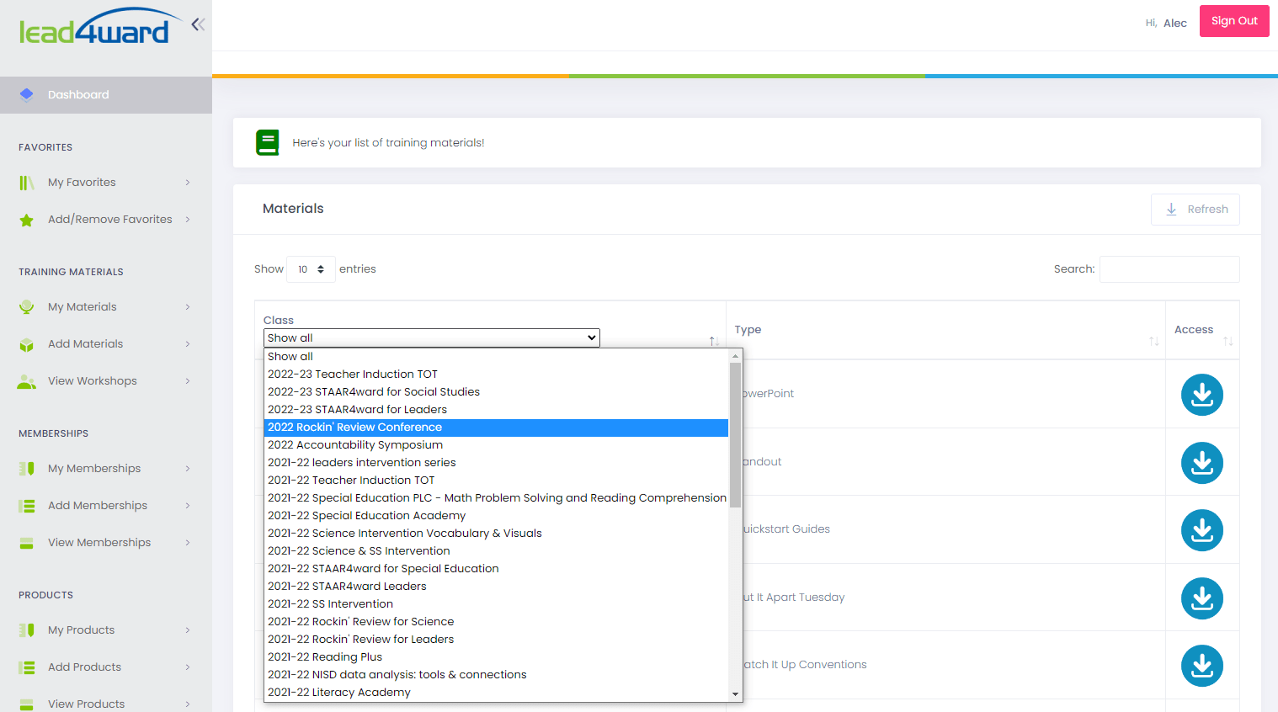Screen dimensions: 1278x712
Task: Select 'Show all' option in list
Action: click(496, 357)
